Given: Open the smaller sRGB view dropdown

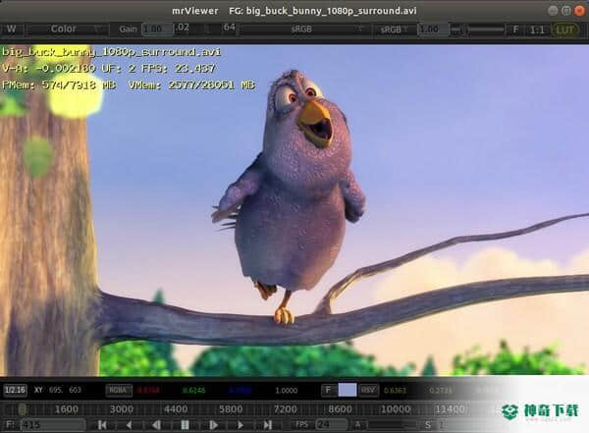Looking at the screenshot, I should tap(394, 28).
